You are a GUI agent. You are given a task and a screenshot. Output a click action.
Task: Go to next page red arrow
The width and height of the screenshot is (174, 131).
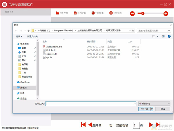[151, 125]
